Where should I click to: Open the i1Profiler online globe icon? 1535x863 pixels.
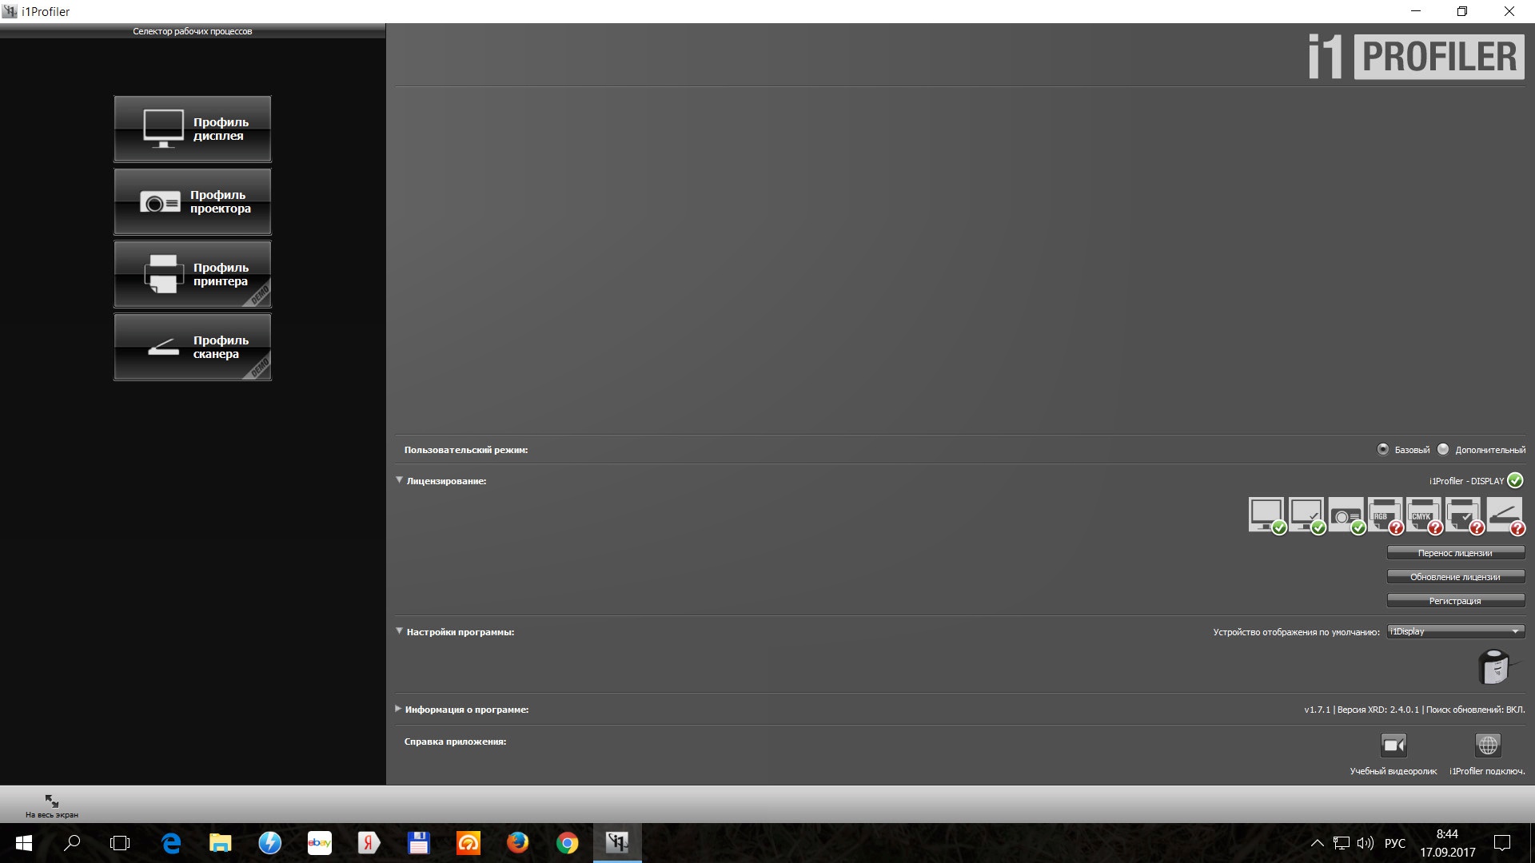coord(1488,746)
